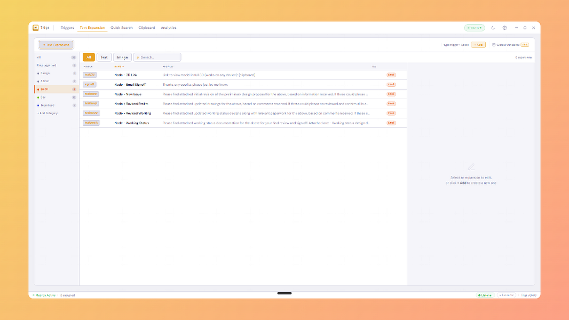The height and width of the screenshot is (320, 569).
Task: Select the Text Expansion tab
Action: tap(92, 28)
